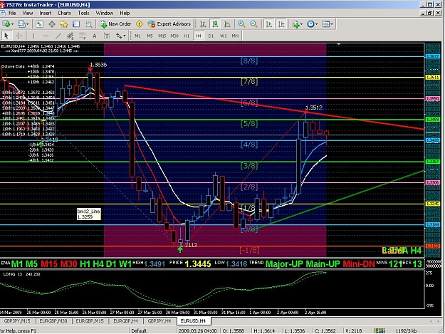
Task: Open the Indicators list dropdown
Action: point(297,24)
